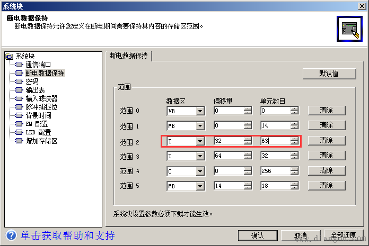Click the spinner on 范围 1 偏移里
This screenshot has width=369, height=246.
point(248,125)
